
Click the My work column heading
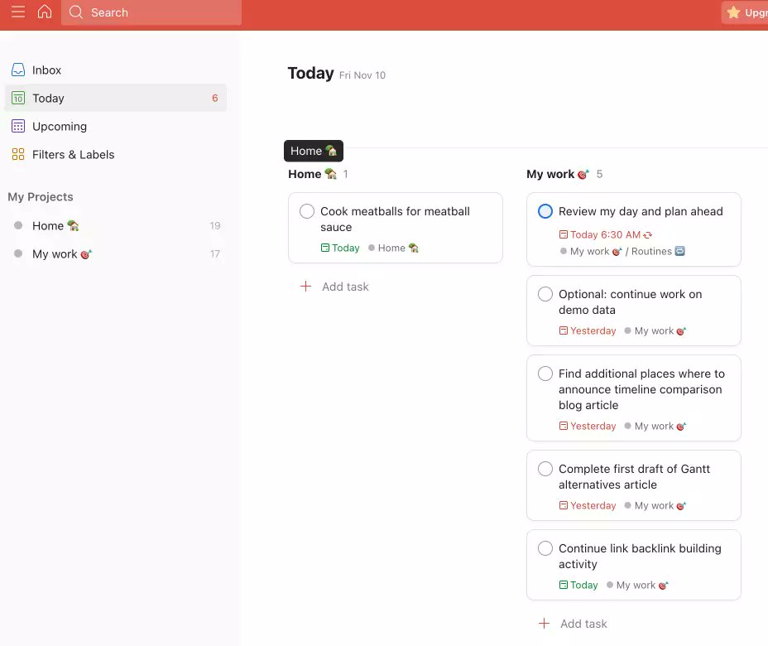[558, 174]
